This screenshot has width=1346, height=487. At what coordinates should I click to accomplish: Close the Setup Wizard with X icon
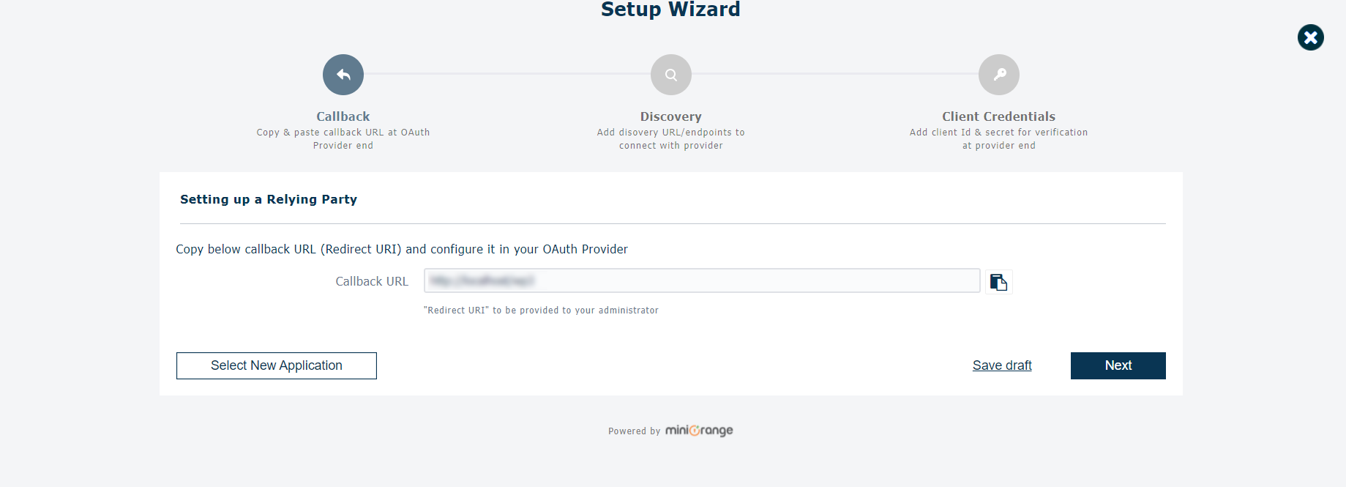[x=1311, y=37]
